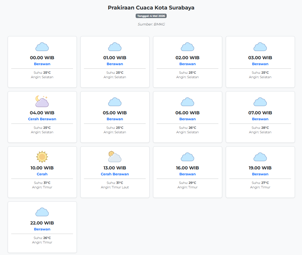Click the 31°C temperature in the 10.00 WIB card
Image resolution: width=302 pixels, height=255 pixels.
click(47, 183)
